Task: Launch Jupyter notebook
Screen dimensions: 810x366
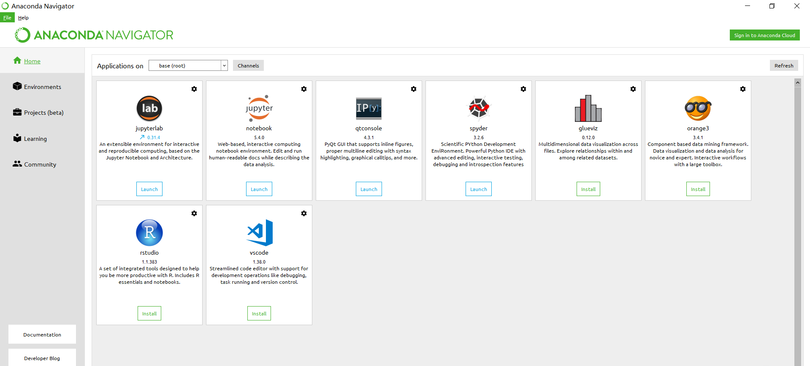Action: coord(259,189)
